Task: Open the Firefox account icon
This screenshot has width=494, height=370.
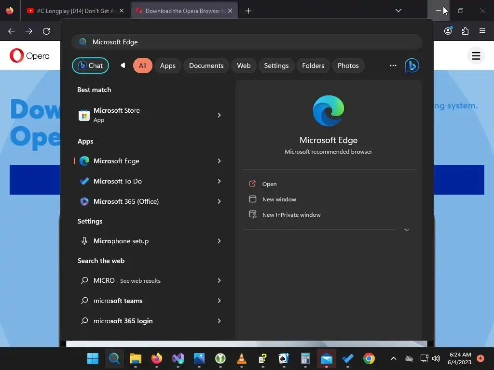Action: pos(448,31)
